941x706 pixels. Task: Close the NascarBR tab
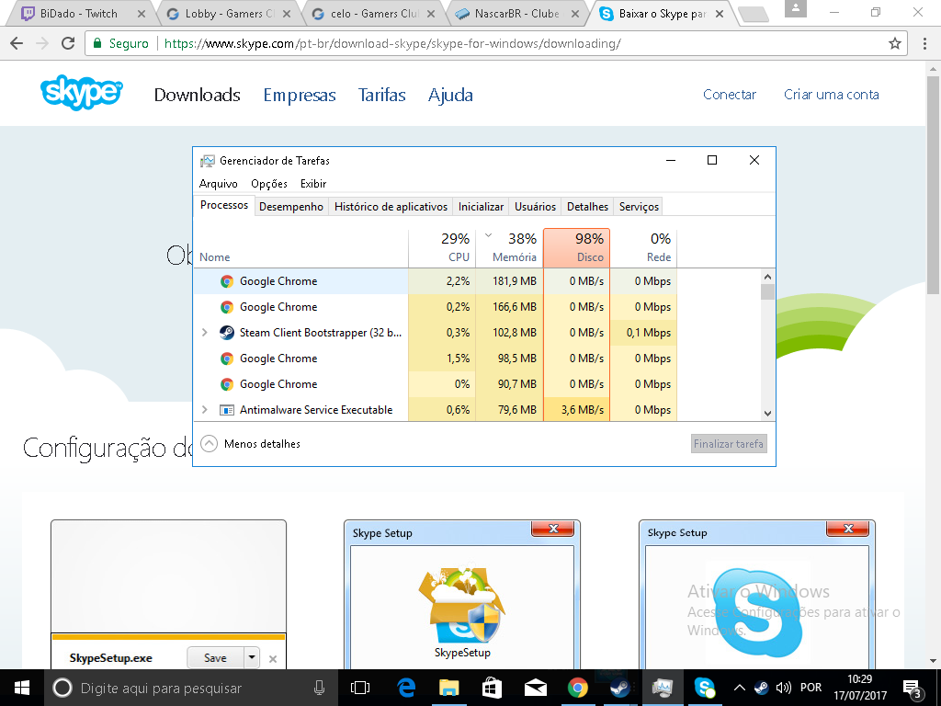575,14
